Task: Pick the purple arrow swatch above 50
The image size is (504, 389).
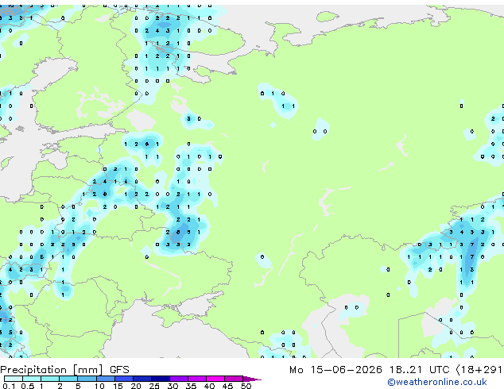Action: coord(252,379)
